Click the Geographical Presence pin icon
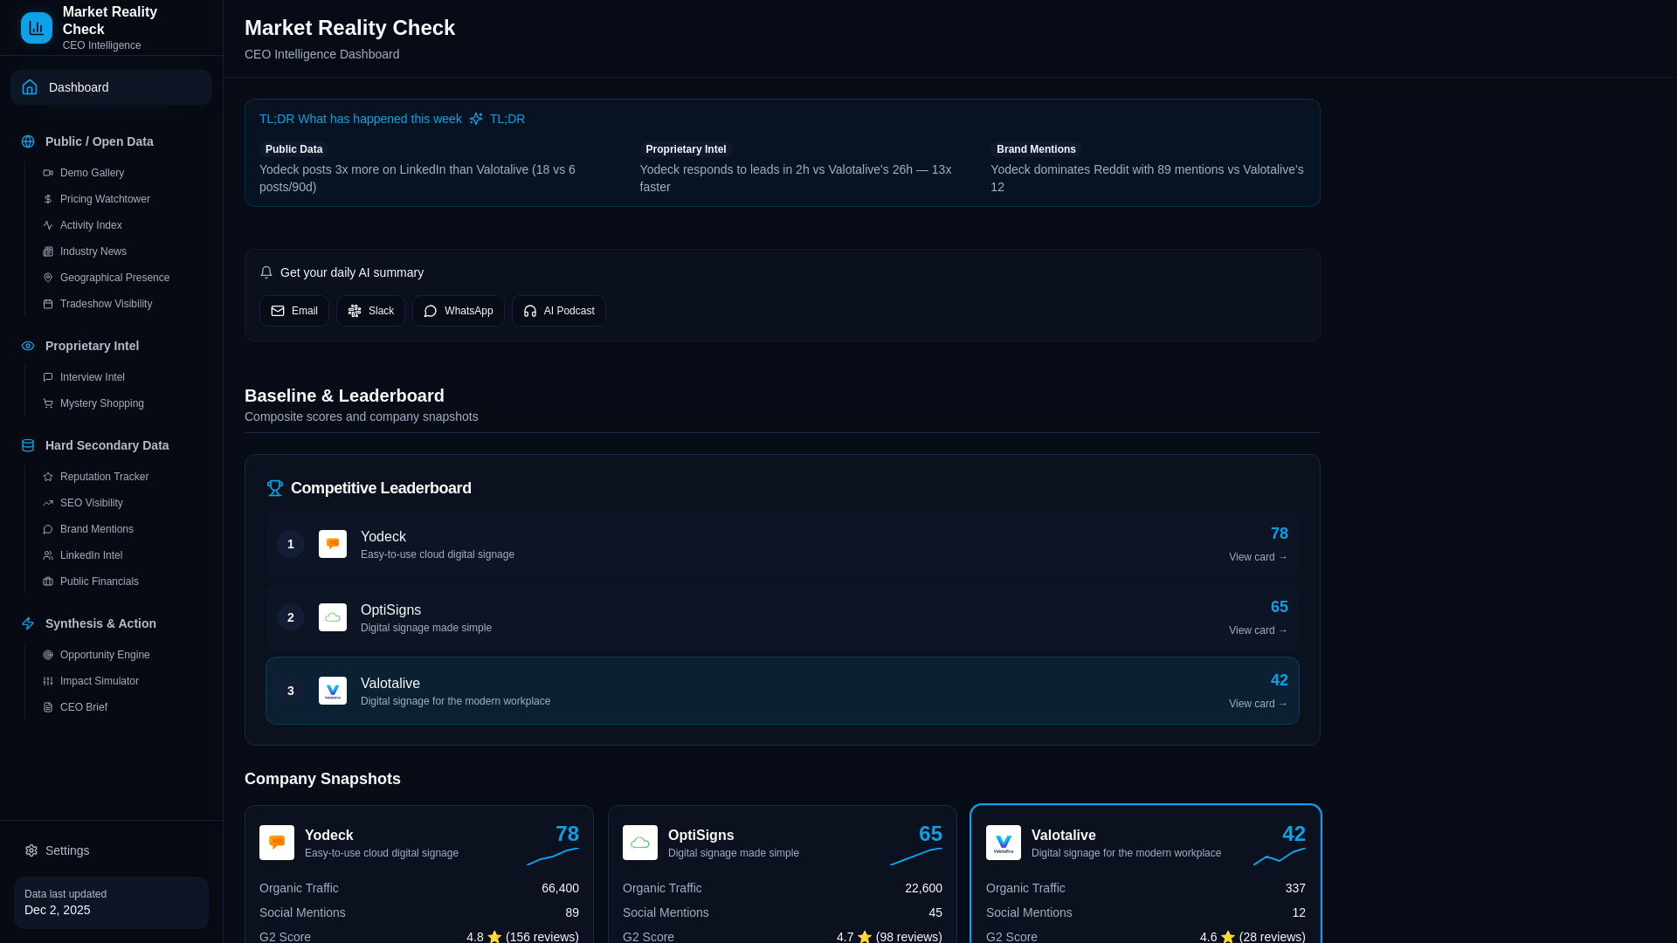This screenshot has height=943, width=1677. [48, 278]
